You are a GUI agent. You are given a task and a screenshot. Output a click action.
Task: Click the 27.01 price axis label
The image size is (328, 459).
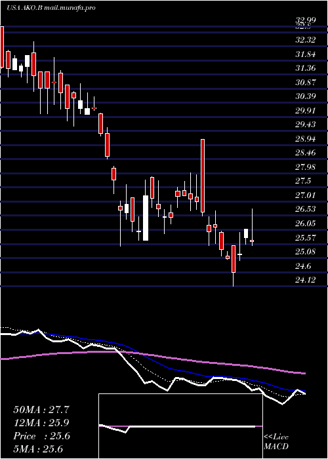click(x=306, y=195)
